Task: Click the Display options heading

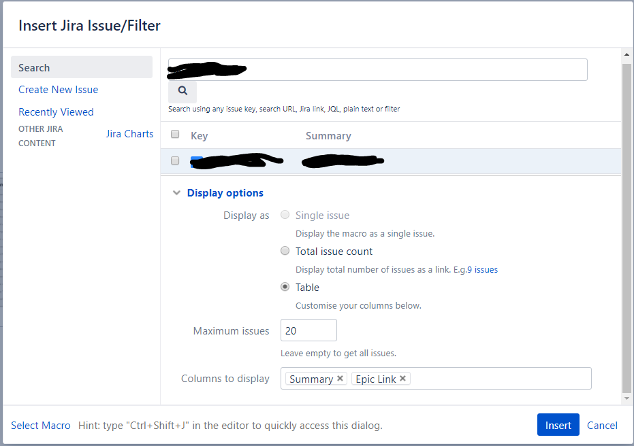Action: point(225,193)
